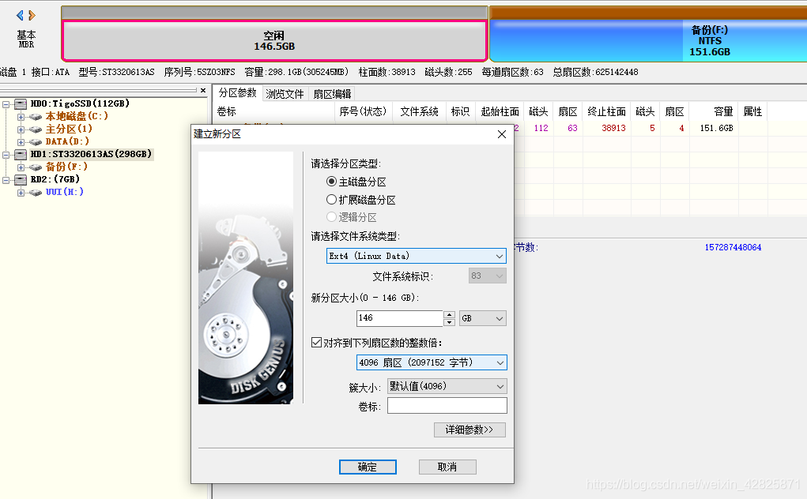Click the 157287448064 byte count value
The width and height of the screenshot is (807, 499).
coord(733,247)
